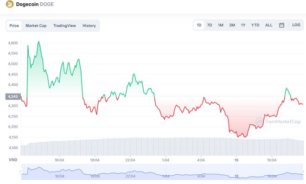Select the 7D time range

coord(210,25)
